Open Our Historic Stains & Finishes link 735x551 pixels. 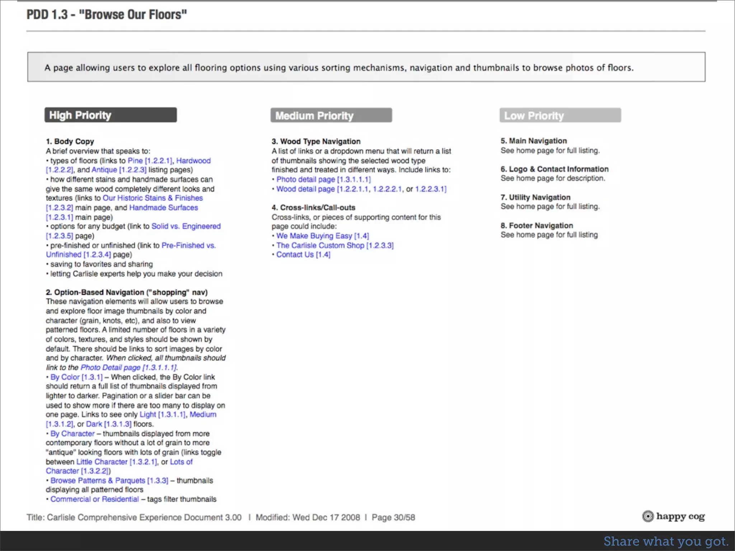point(153,198)
